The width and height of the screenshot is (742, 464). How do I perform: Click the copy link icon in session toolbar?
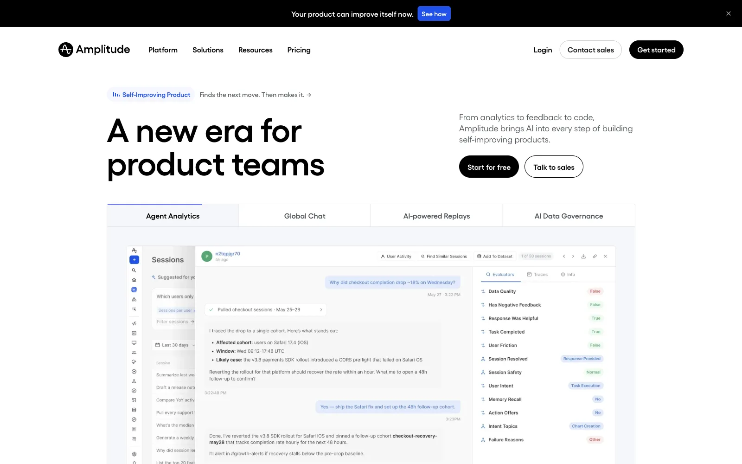595,256
